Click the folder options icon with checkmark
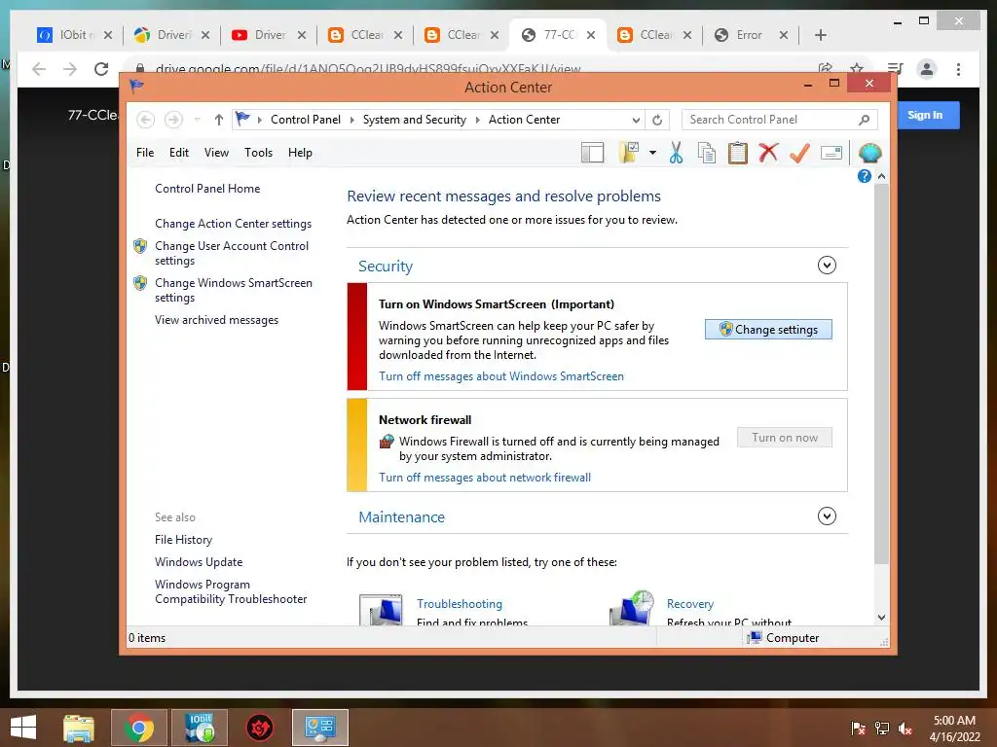Viewport: 997px width, 747px height. [628, 153]
